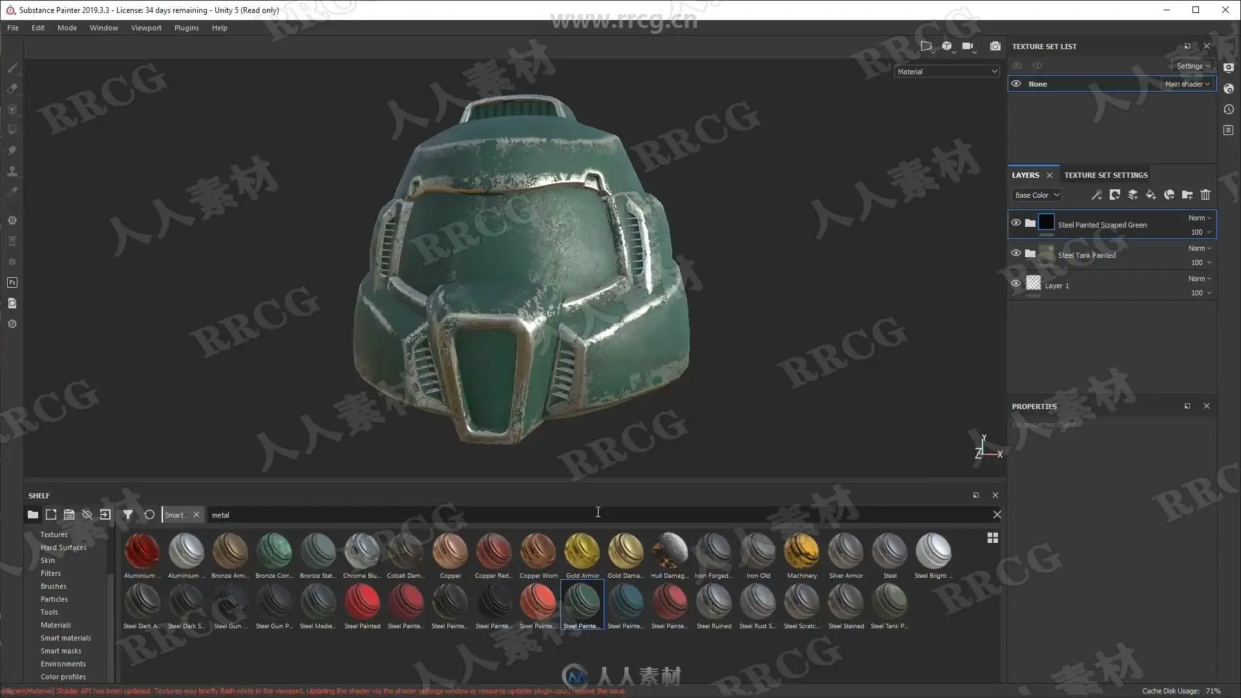Select the Paint brush tool in left toolbar
Image resolution: width=1241 pixels, height=698 pixels.
12,68
